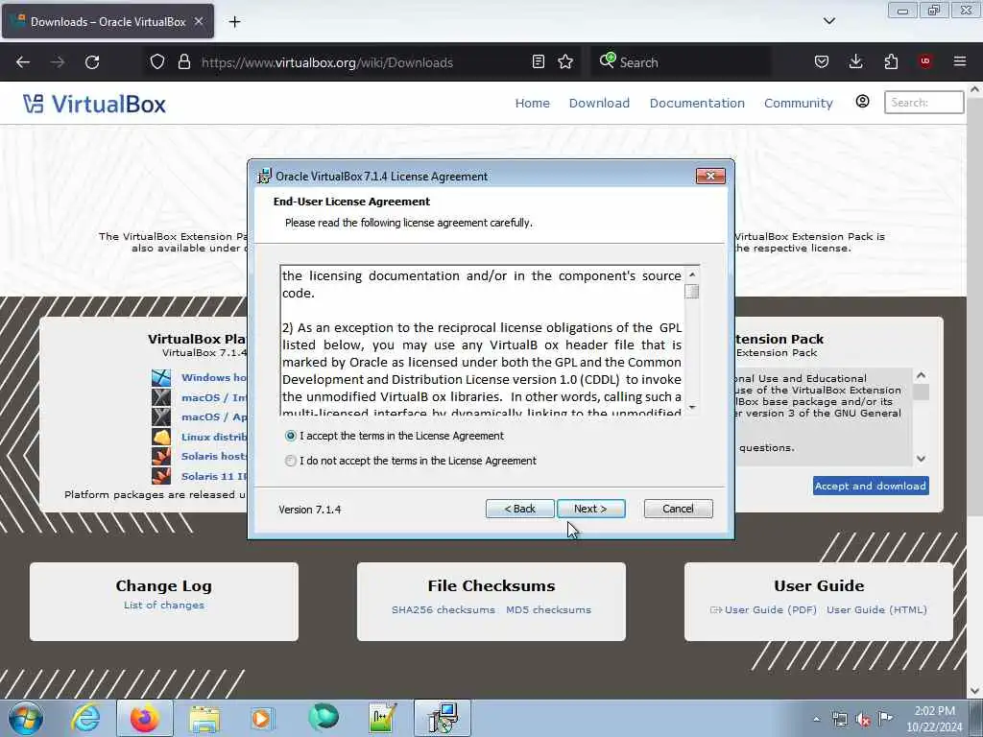Screen dimensions: 983x737
Task: Show hidden tray icons arrow
Action: (x=816, y=719)
